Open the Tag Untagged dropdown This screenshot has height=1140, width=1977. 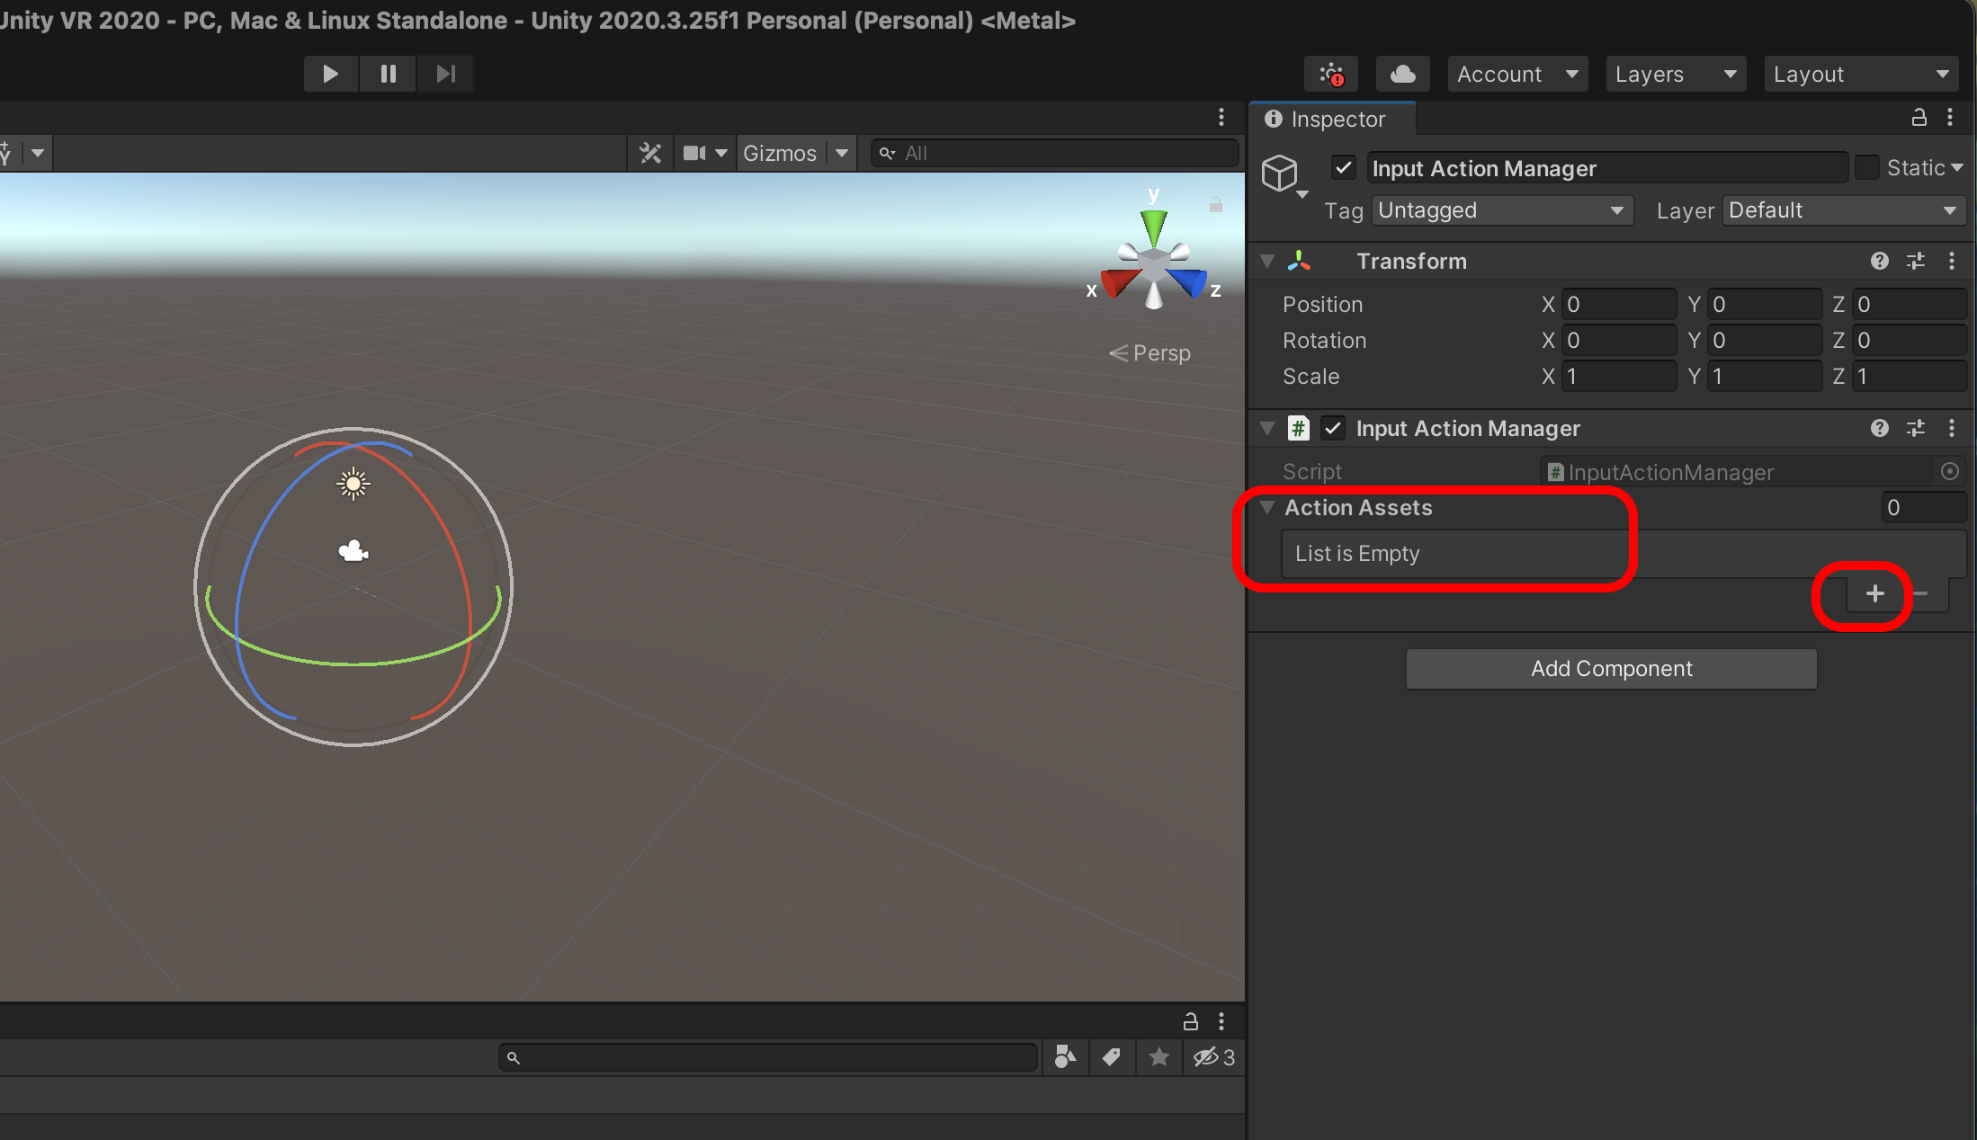click(1501, 210)
